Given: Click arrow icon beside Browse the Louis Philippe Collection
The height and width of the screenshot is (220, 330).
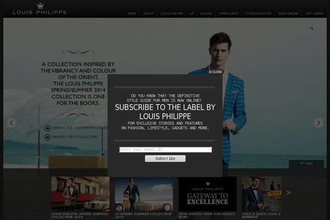Looking at the screenshot, I should click(x=47, y=128).
